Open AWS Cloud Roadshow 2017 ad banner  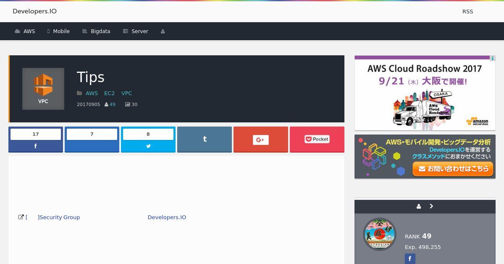(x=425, y=93)
